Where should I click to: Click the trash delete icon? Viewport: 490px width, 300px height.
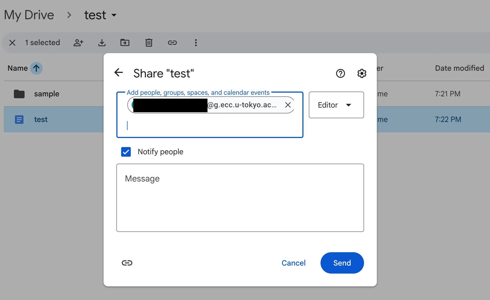[149, 43]
